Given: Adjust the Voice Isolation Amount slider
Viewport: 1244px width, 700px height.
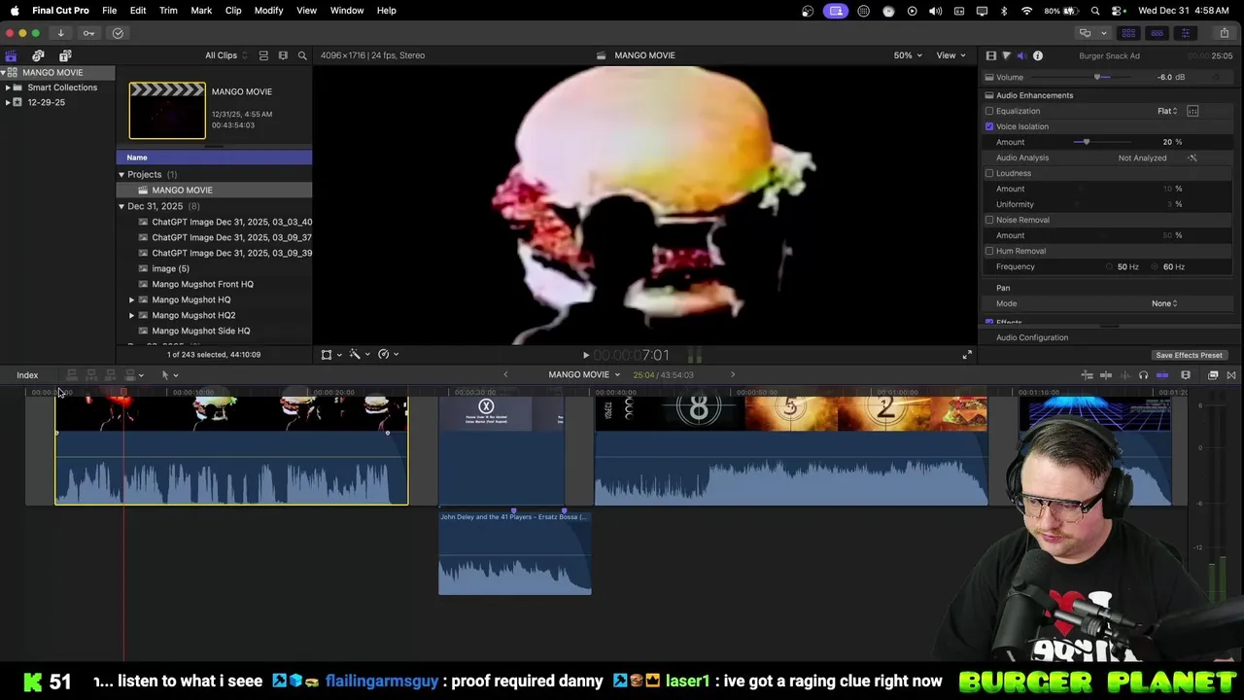Looking at the screenshot, I should [x=1085, y=142].
